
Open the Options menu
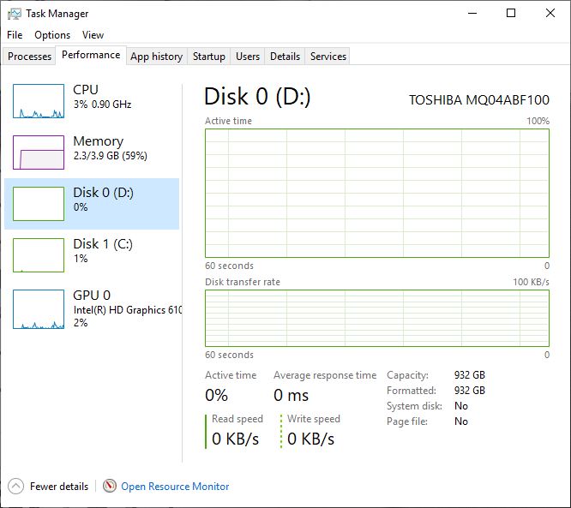(52, 35)
